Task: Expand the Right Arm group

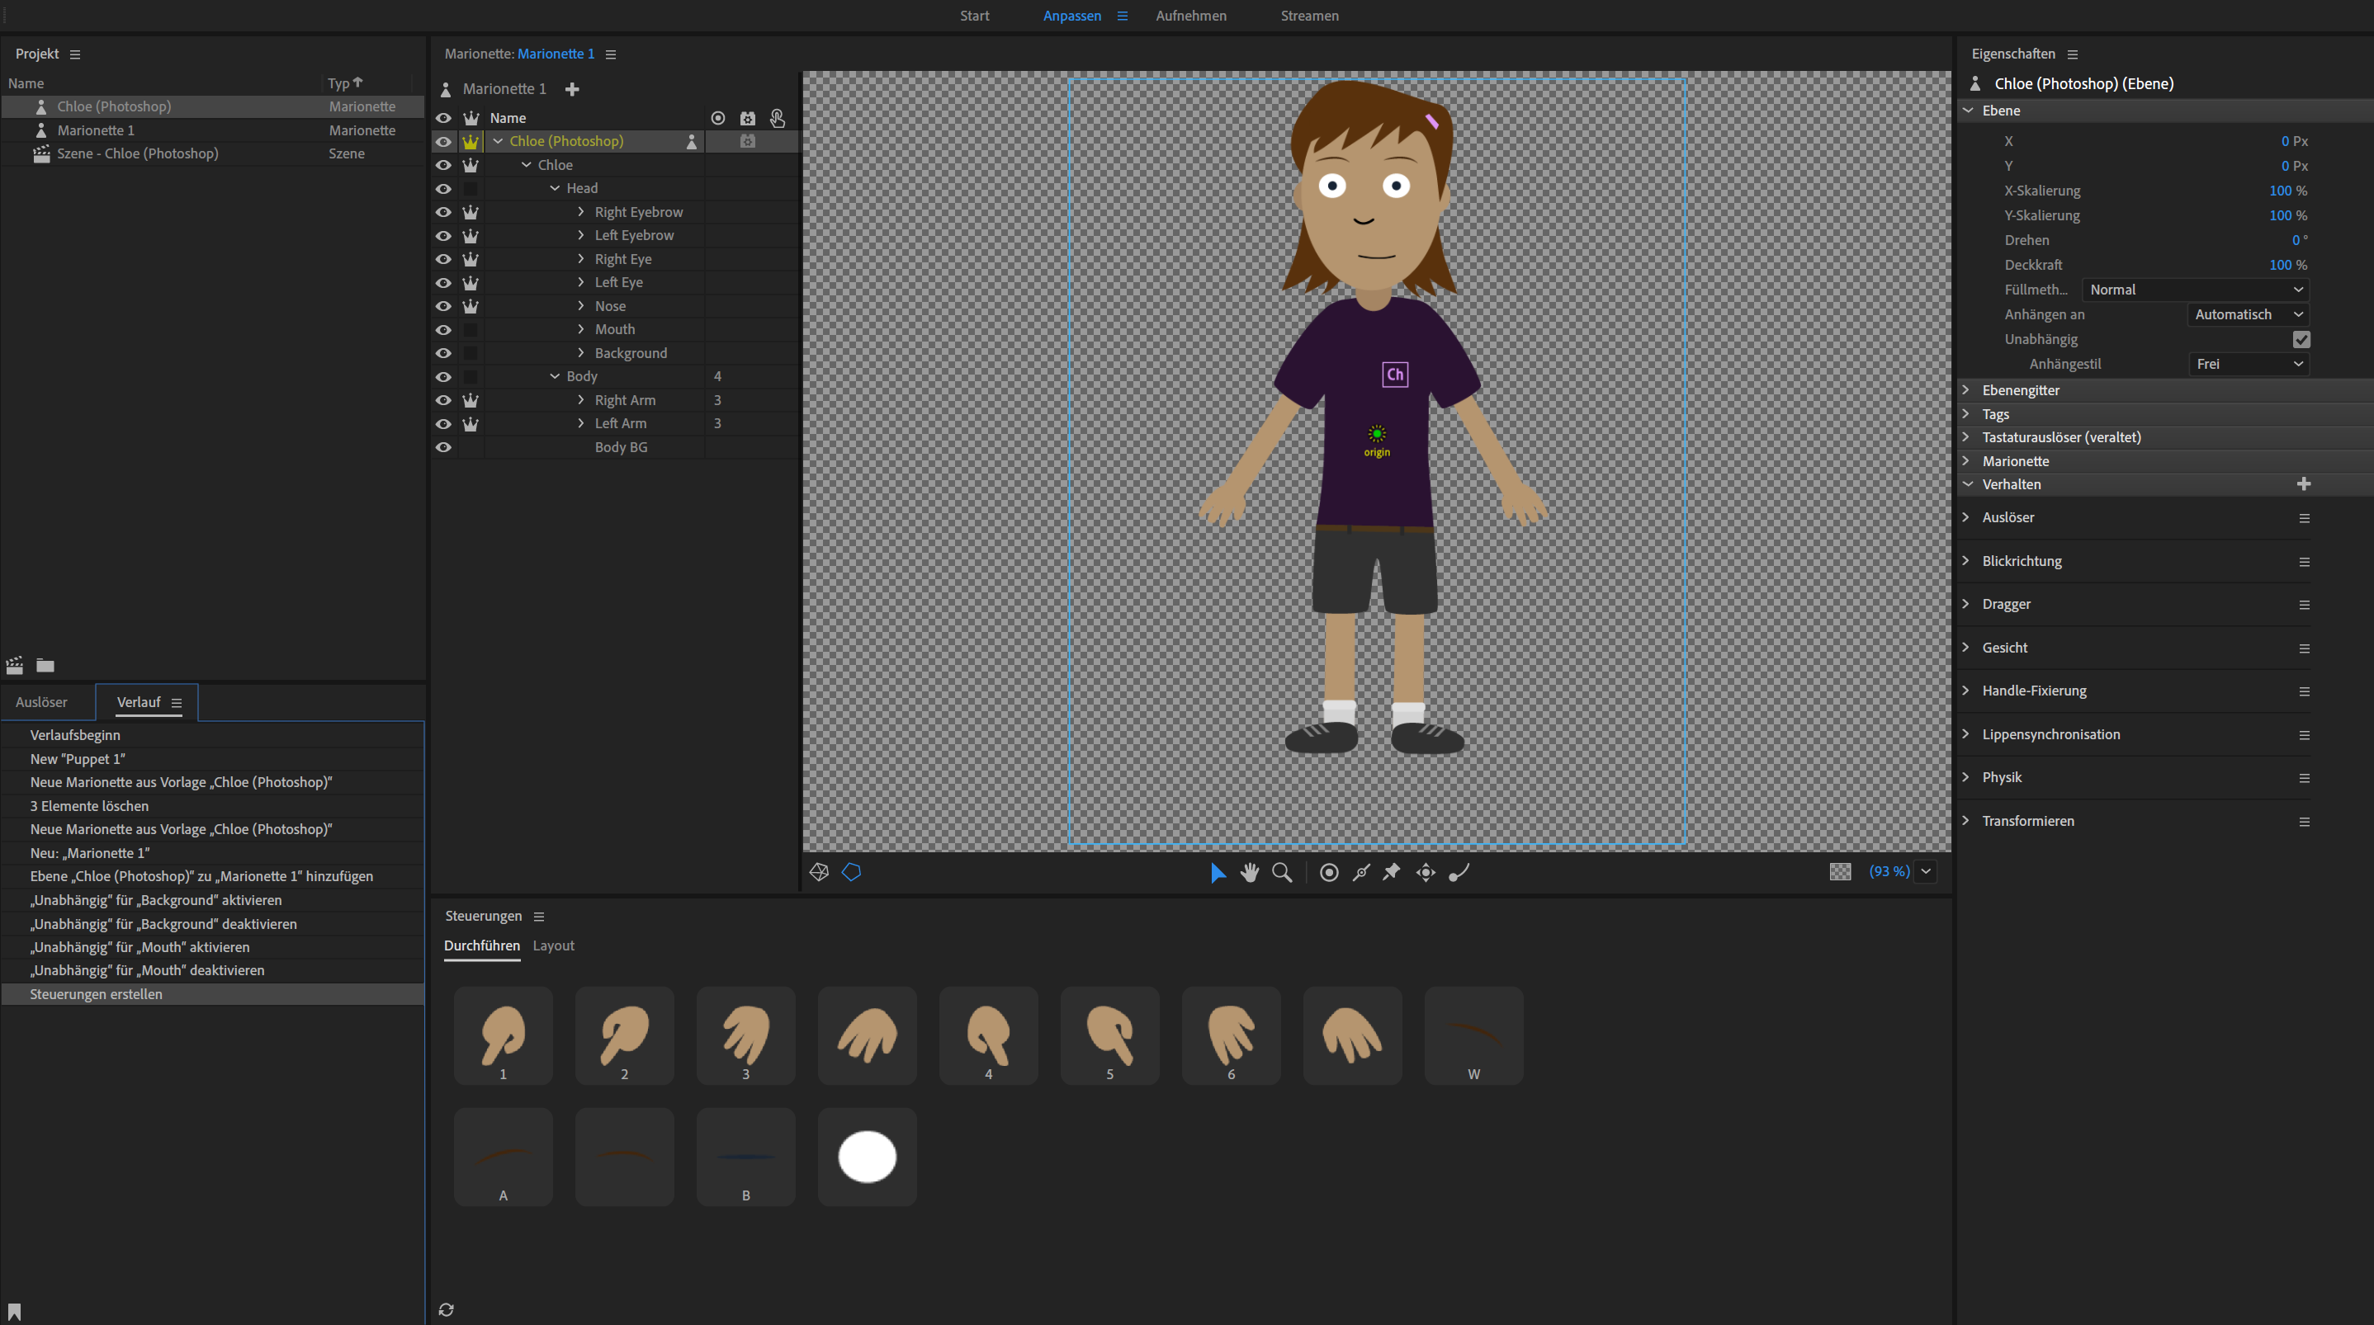Action: click(x=581, y=400)
